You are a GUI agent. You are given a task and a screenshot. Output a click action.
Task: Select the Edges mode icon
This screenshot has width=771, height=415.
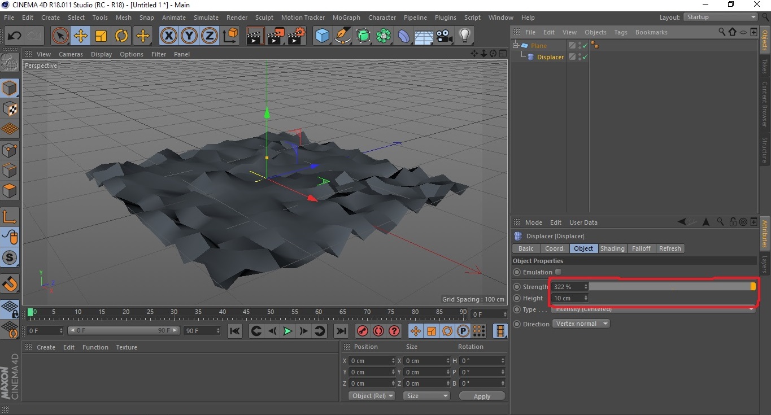coord(10,170)
